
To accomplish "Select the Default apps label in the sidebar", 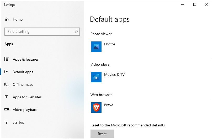I will pos(23,72).
